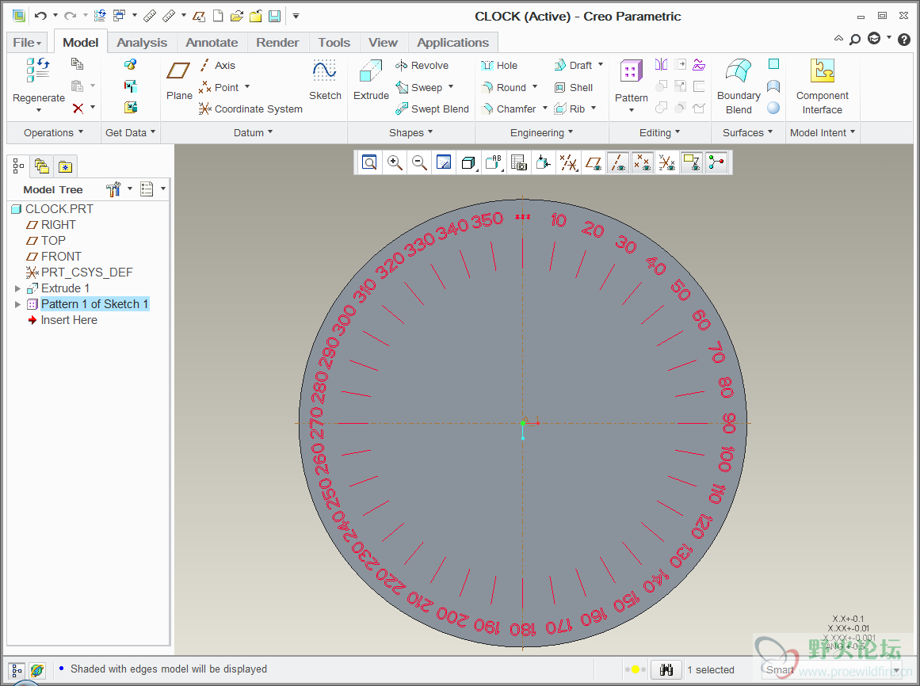Screen dimensions: 920x686
Task: Click the Save icon in quick access toolbar
Action: point(275,16)
